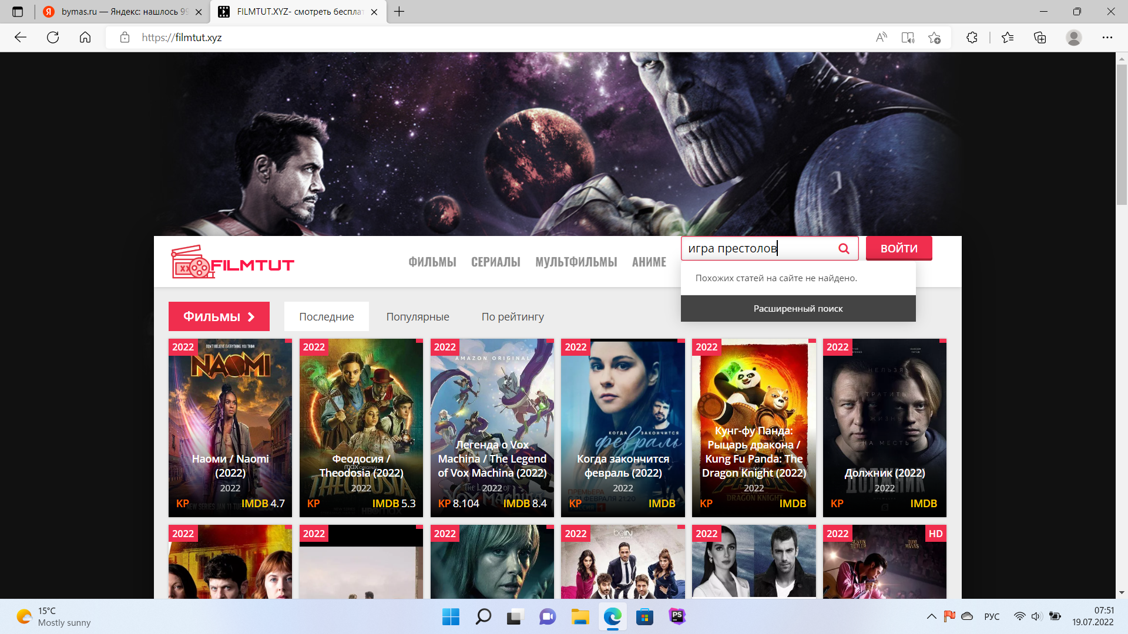This screenshot has height=634, width=1128.
Task: Open browser Extensions puzzle icon
Action: [x=972, y=38]
